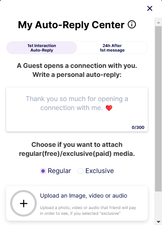Click the scrollbar up arrow
This screenshot has height=225, width=162.
coord(158,22)
